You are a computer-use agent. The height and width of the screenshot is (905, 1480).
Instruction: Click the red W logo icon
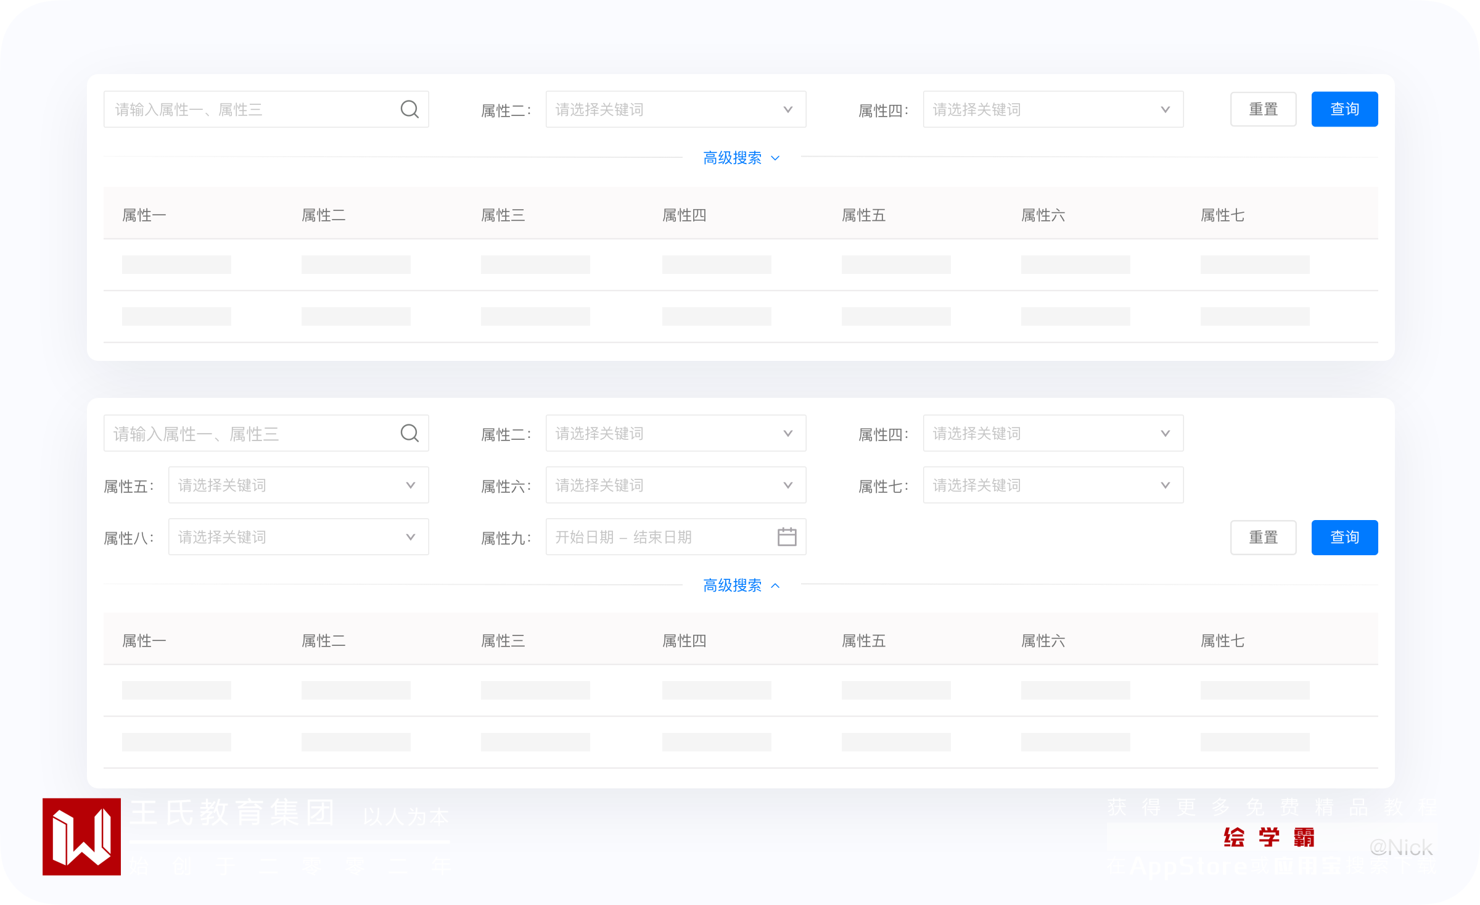(x=81, y=837)
